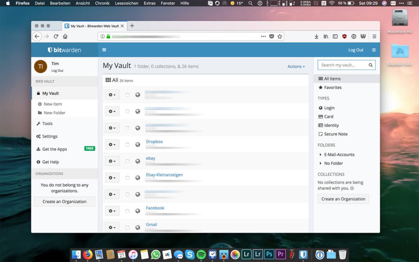Open gear dropdown for first vault item
Screen dimensions: 419x262
(x=112, y=95)
